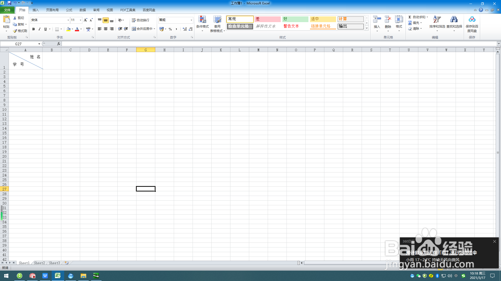
Task: Decrease the indent
Action: [120, 29]
